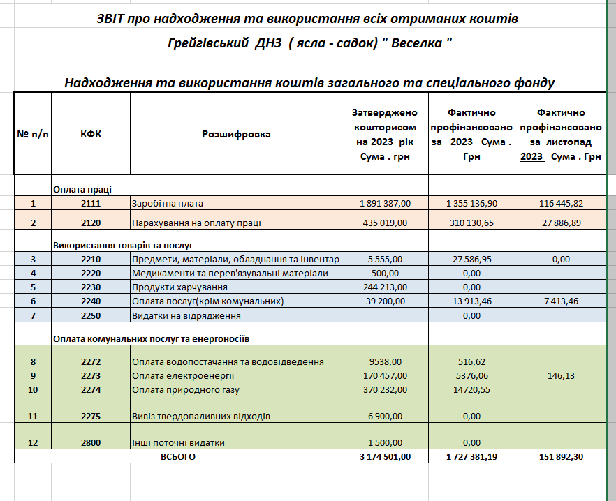Click the value '170 457,00'
This screenshot has width=616, height=501.
click(385, 375)
